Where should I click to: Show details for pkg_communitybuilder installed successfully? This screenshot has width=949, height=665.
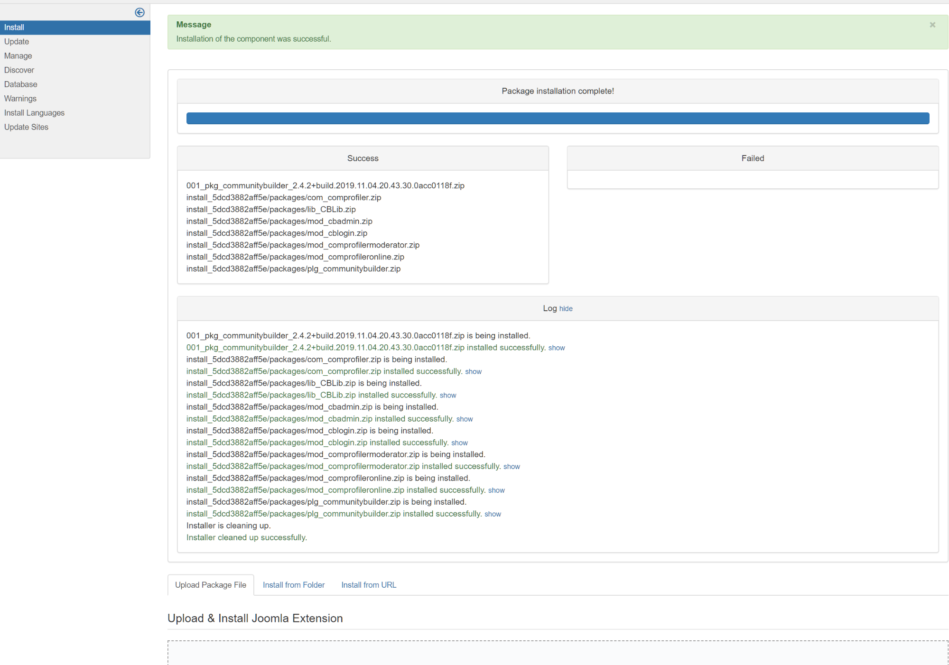(557, 348)
